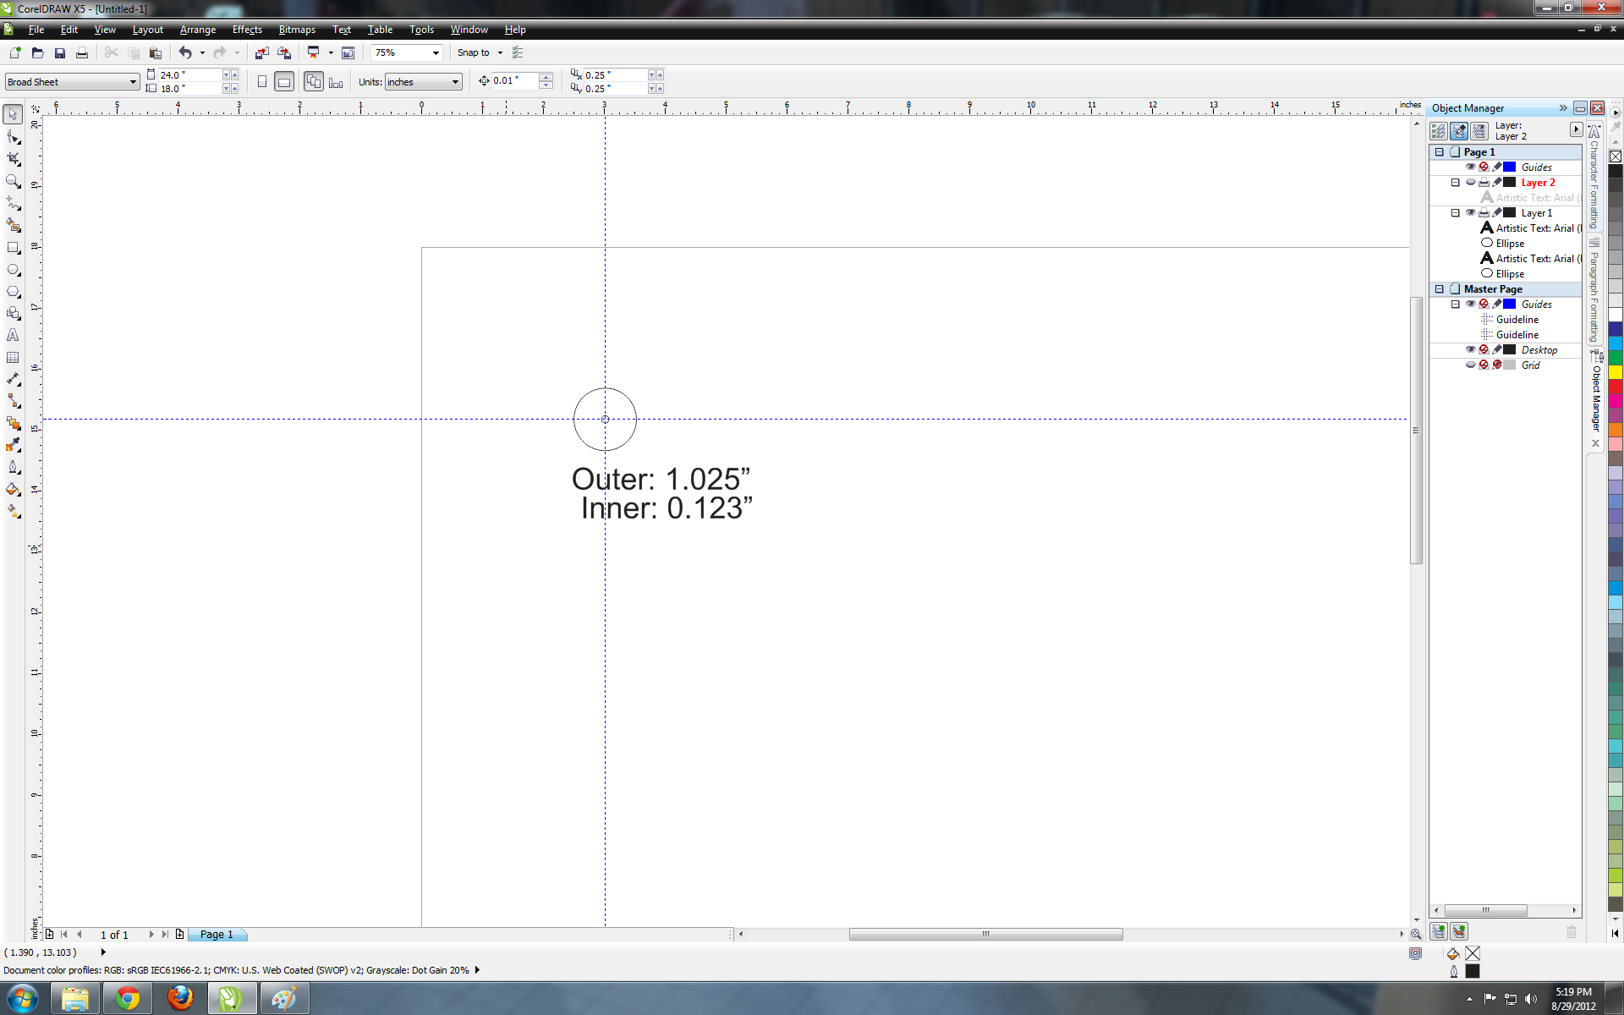Toggle printable icon of Layer 2
Image resolution: width=1624 pixels, height=1015 pixels.
pos(1484,183)
